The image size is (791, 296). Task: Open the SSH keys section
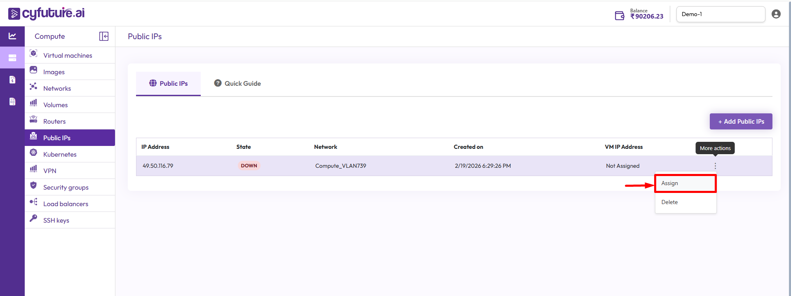pos(56,220)
